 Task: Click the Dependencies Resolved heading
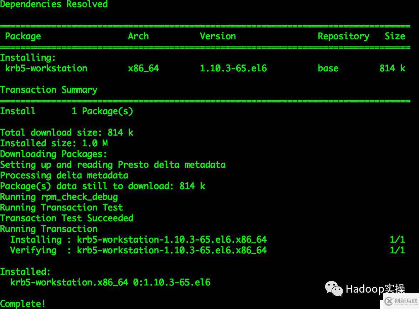tap(54, 4)
